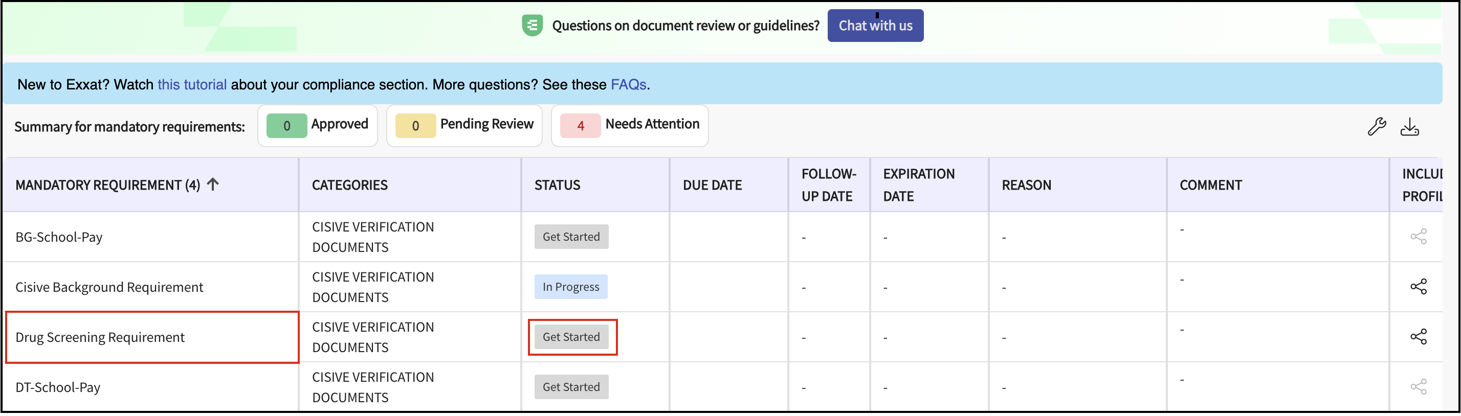Click the yellow 0 Pending Review badge
This screenshot has width=1461, height=416.
click(x=415, y=126)
